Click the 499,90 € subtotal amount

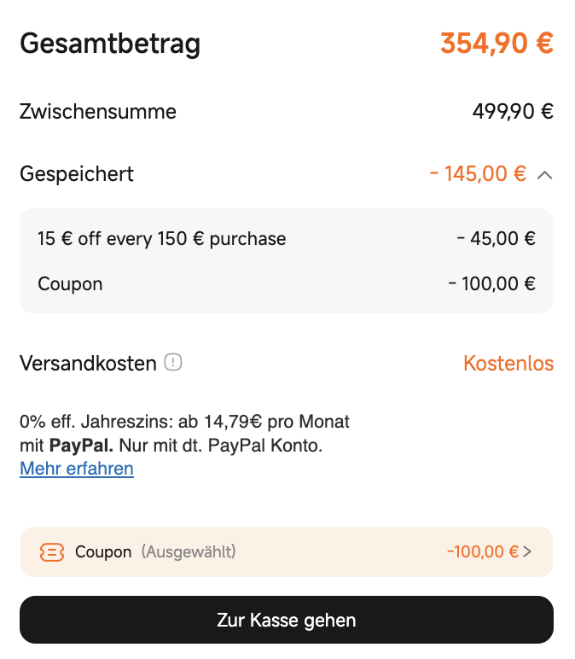513,112
